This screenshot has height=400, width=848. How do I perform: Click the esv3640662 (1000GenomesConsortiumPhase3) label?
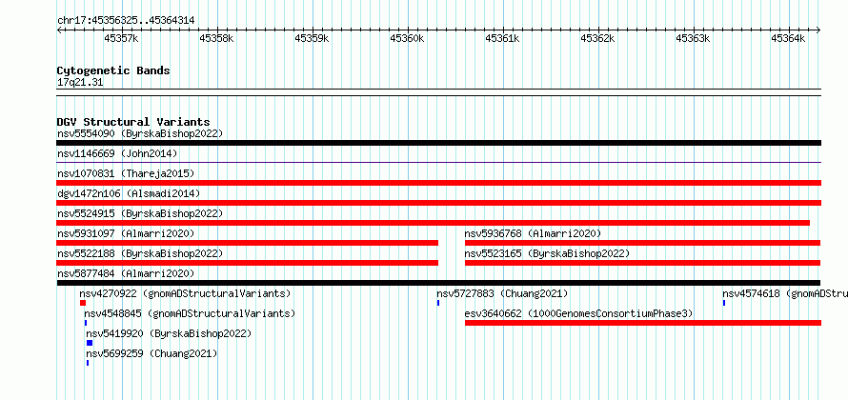click(x=578, y=313)
